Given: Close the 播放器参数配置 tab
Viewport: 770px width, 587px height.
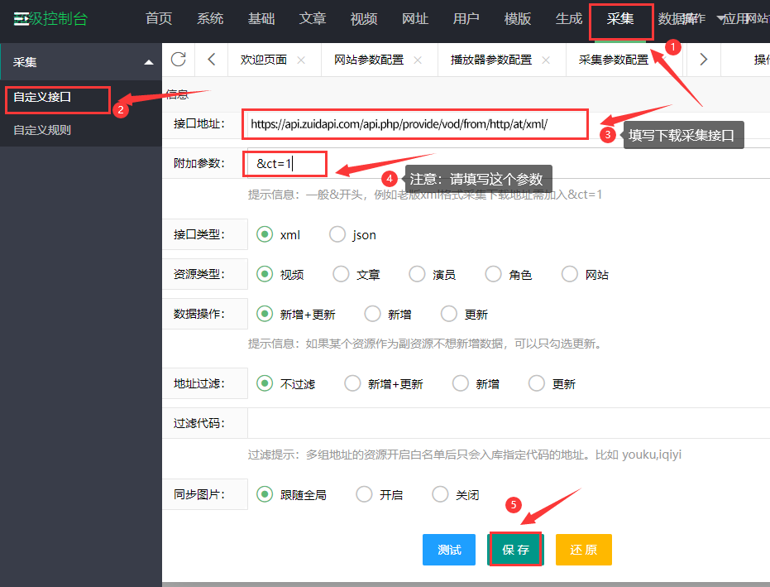Looking at the screenshot, I should tap(546, 60).
